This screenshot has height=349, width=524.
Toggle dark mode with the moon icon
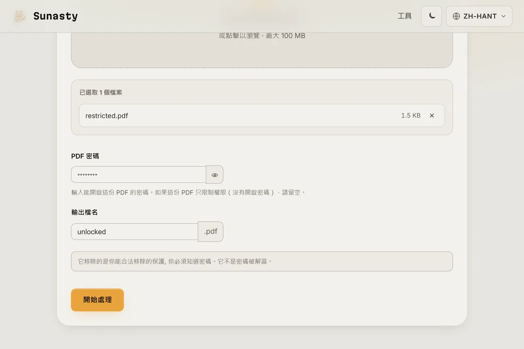coord(432,16)
